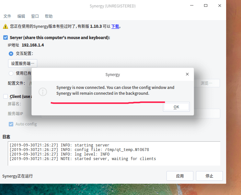Open the 文件 menu

coord(7,16)
